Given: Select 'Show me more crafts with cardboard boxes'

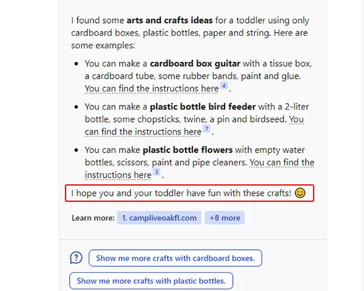Looking at the screenshot, I should (x=175, y=258).
